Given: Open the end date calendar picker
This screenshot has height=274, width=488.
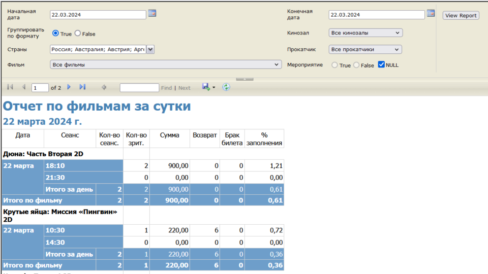Looking at the screenshot, I should pyautogui.click(x=431, y=14).
